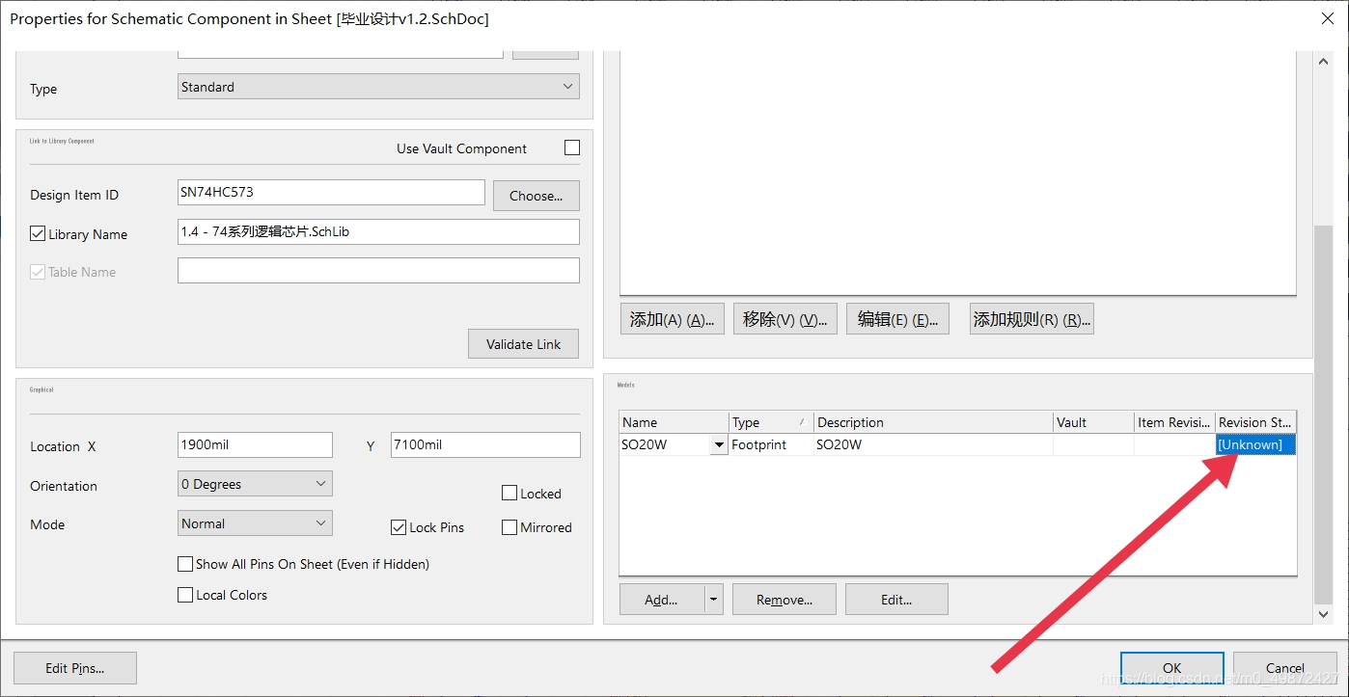Click the models Remove... button
This screenshot has height=697, width=1349.
point(785,599)
